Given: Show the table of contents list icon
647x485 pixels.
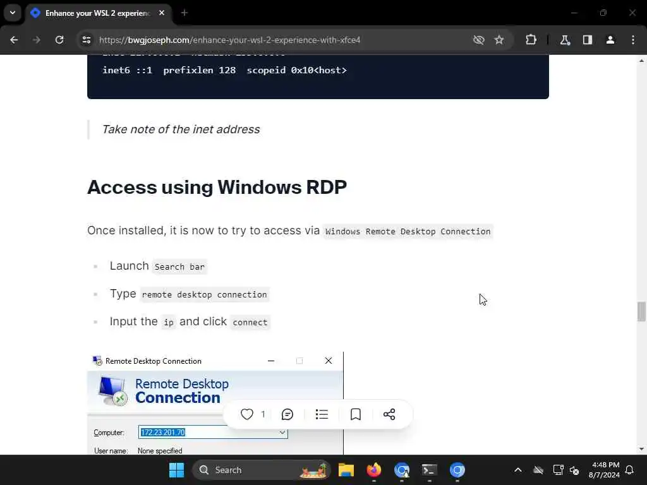Looking at the screenshot, I should (322, 414).
